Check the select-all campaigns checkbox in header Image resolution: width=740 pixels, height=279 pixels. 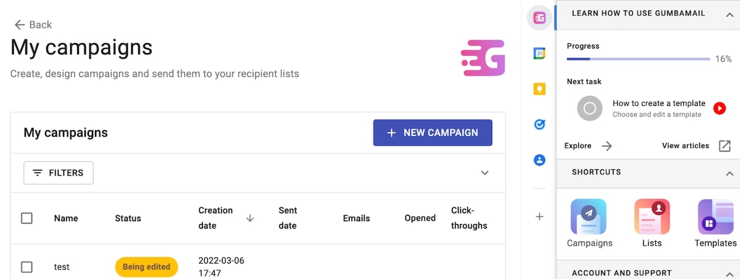[x=27, y=218]
